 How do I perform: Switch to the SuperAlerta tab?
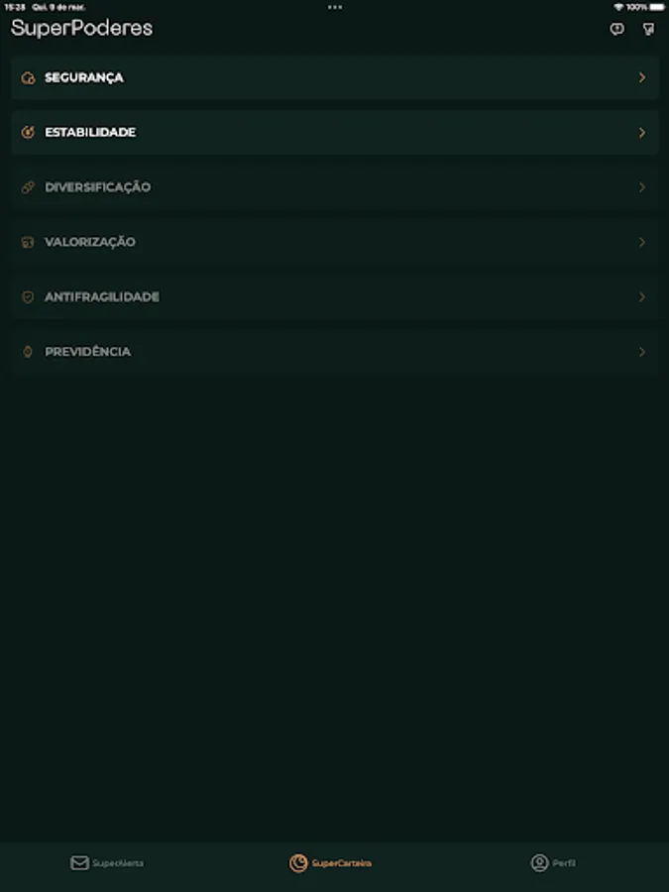click(x=107, y=863)
